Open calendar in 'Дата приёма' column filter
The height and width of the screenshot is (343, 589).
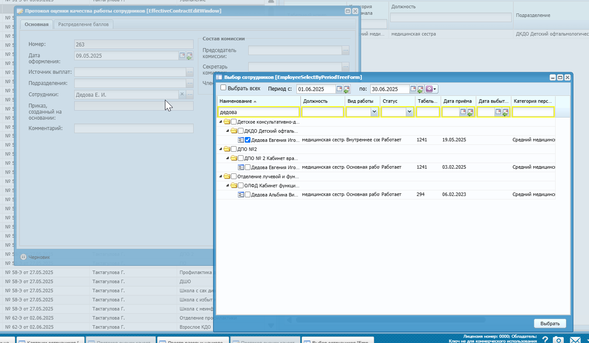(463, 112)
